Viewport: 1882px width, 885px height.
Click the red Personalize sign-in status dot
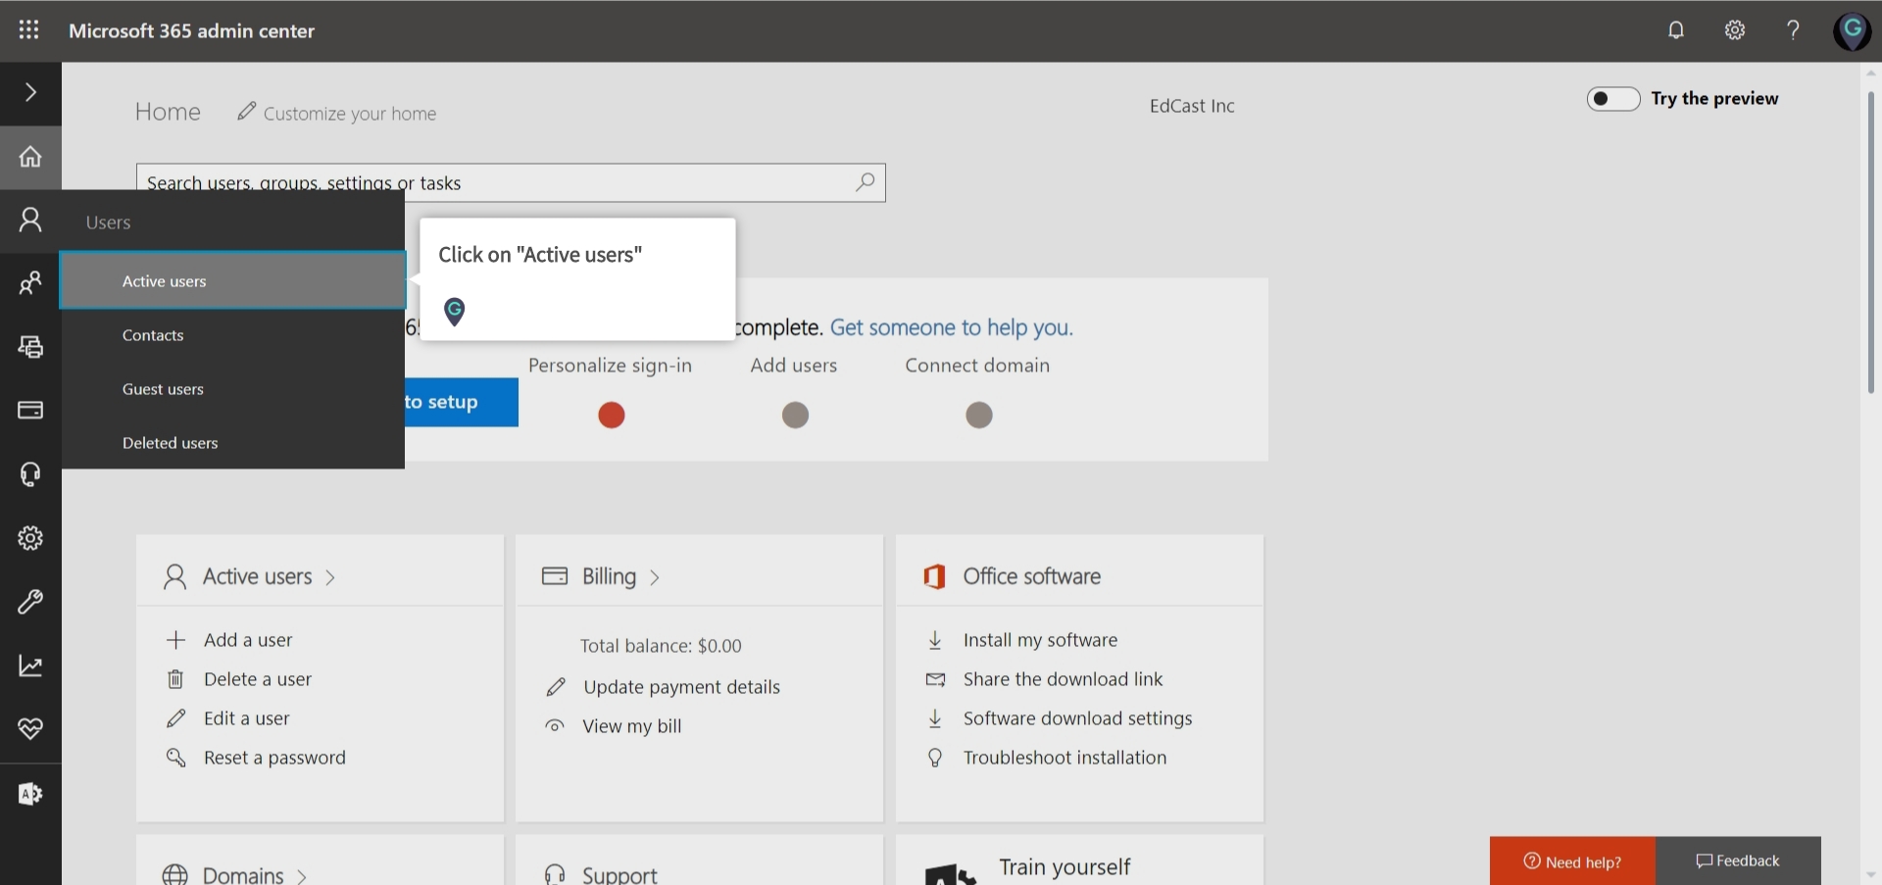pos(612,416)
